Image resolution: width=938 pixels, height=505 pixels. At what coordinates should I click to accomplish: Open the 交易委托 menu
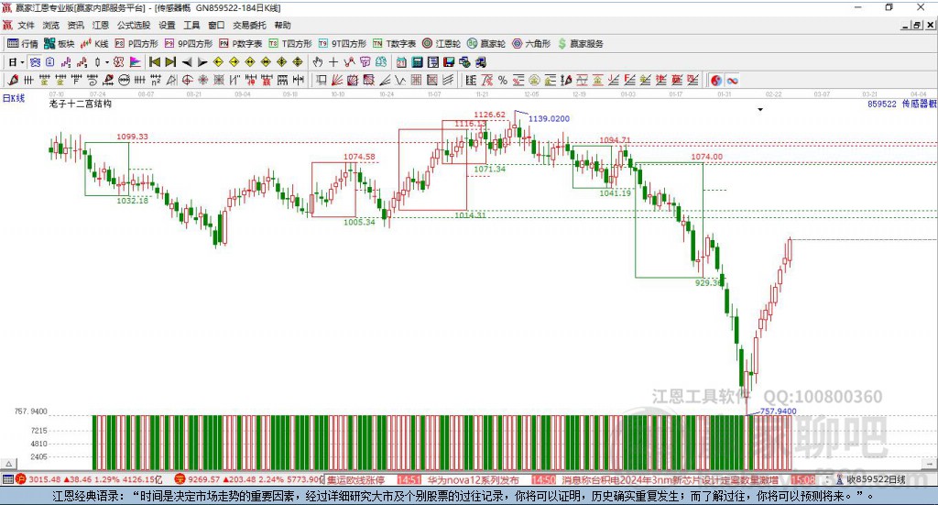coord(249,25)
